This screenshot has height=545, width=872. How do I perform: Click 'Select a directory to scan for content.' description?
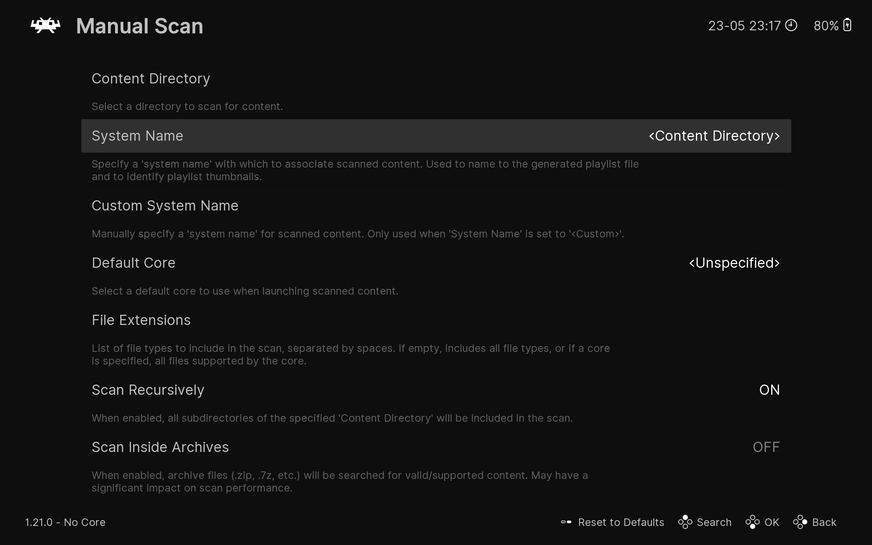click(x=187, y=106)
